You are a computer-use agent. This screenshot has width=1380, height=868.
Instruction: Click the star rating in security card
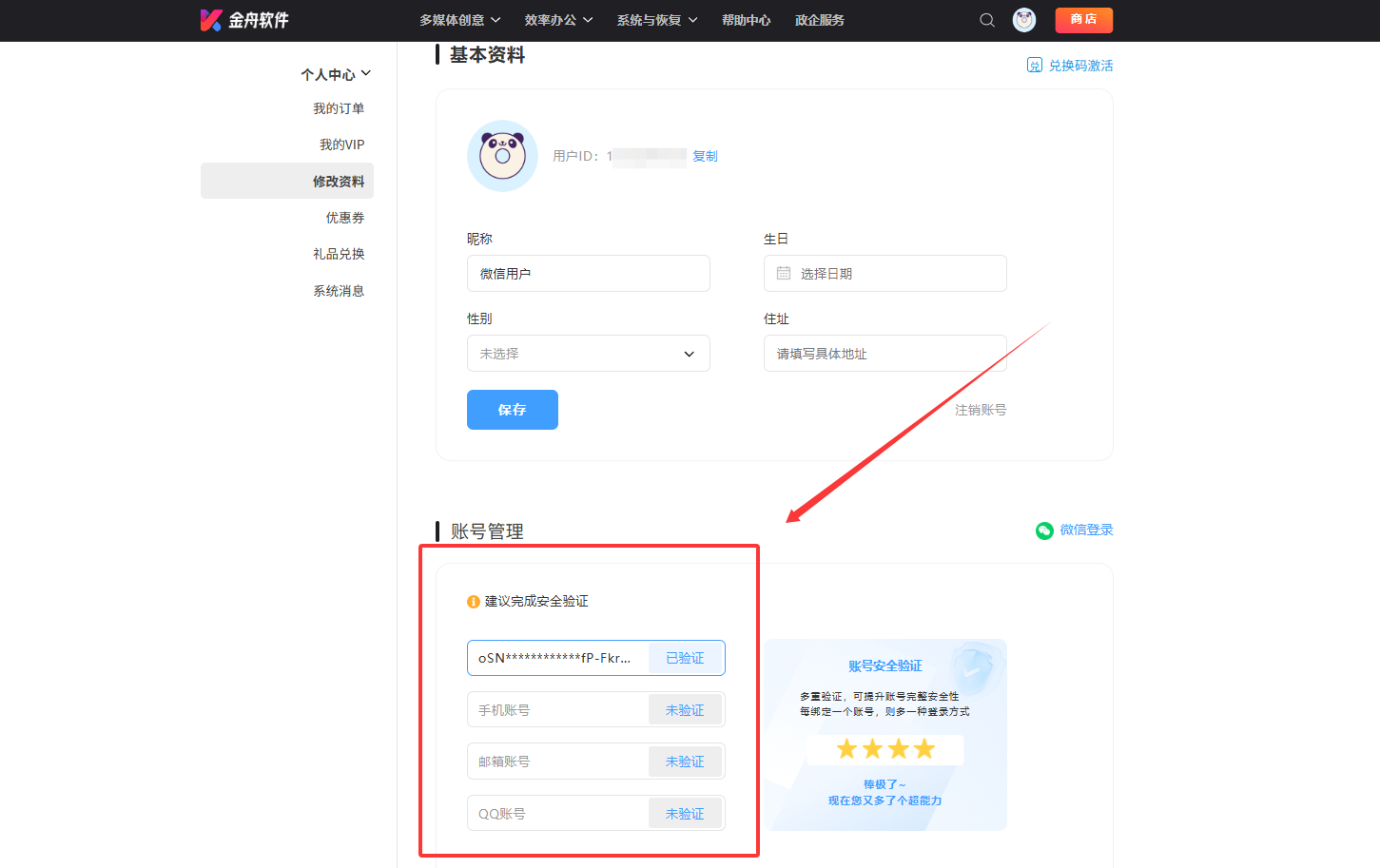[x=885, y=749]
